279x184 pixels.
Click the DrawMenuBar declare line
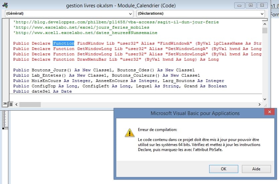(x=116, y=59)
